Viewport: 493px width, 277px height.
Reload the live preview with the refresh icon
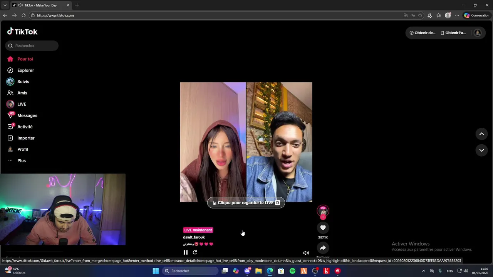click(195, 252)
